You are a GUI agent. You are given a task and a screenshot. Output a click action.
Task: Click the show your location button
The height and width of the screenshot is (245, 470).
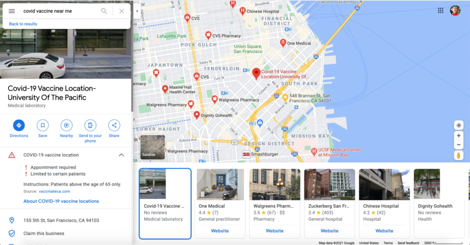[458, 125]
